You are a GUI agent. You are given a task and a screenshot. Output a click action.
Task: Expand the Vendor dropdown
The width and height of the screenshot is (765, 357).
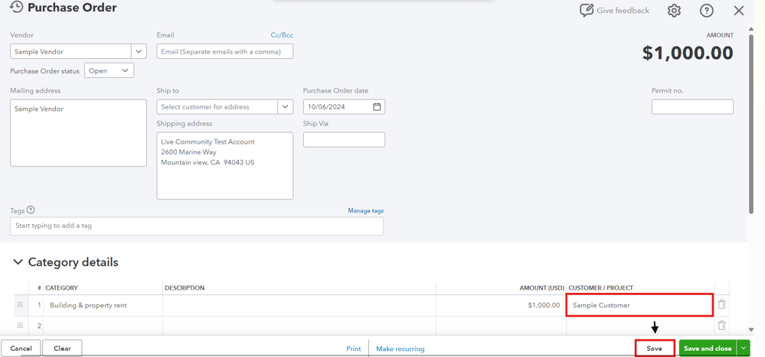click(x=139, y=52)
